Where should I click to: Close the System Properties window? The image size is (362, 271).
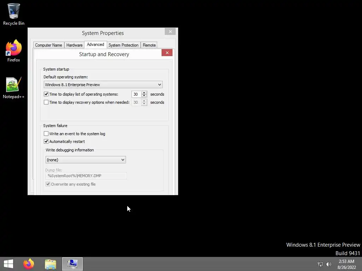pyautogui.click(x=170, y=31)
